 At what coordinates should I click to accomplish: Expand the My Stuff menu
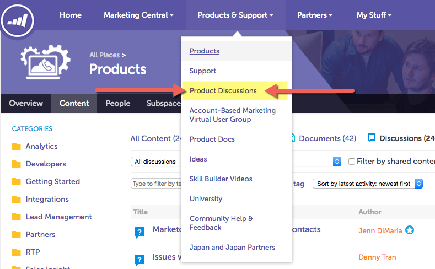click(374, 15)
